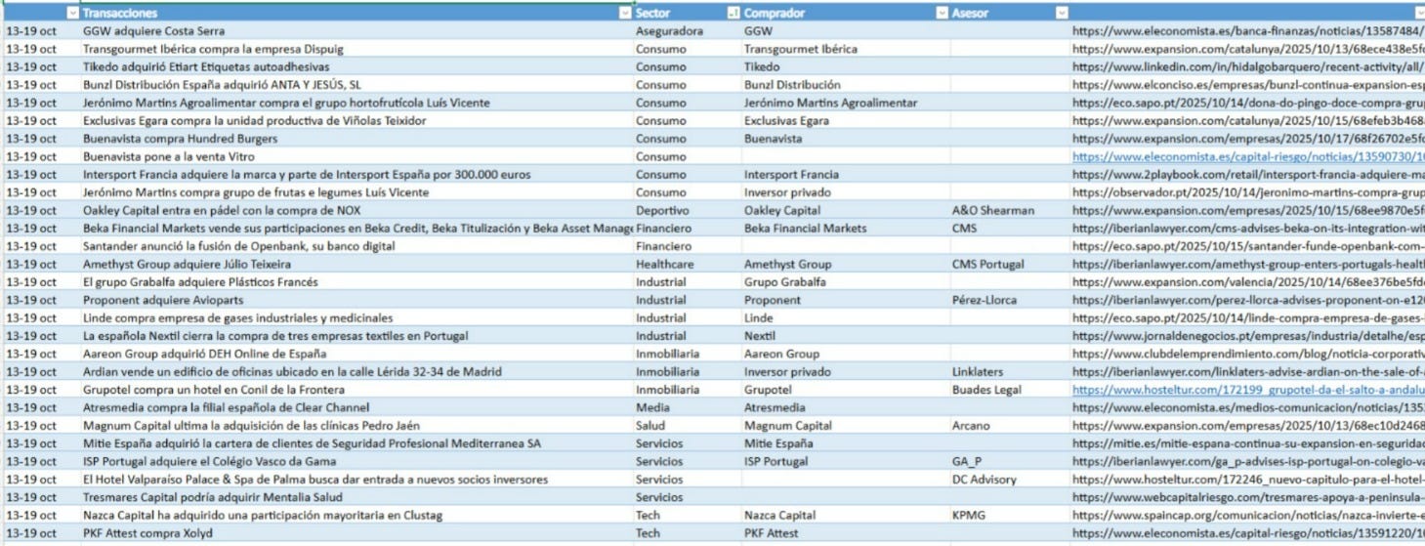Select the 'Buades Legal' advisor cell
1425x546 pixels.
[x=1009, y=390]
